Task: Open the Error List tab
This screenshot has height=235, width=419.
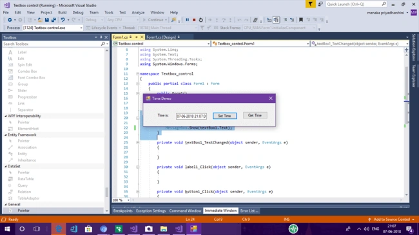Action: click(x=249, y=211)
